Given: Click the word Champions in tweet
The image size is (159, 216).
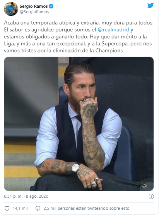Looking at the screenshot, I should 109,50.
